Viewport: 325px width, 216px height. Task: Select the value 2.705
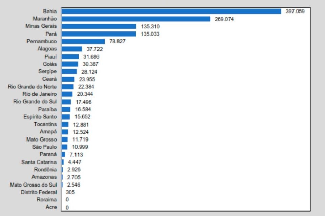pos(74,177)
